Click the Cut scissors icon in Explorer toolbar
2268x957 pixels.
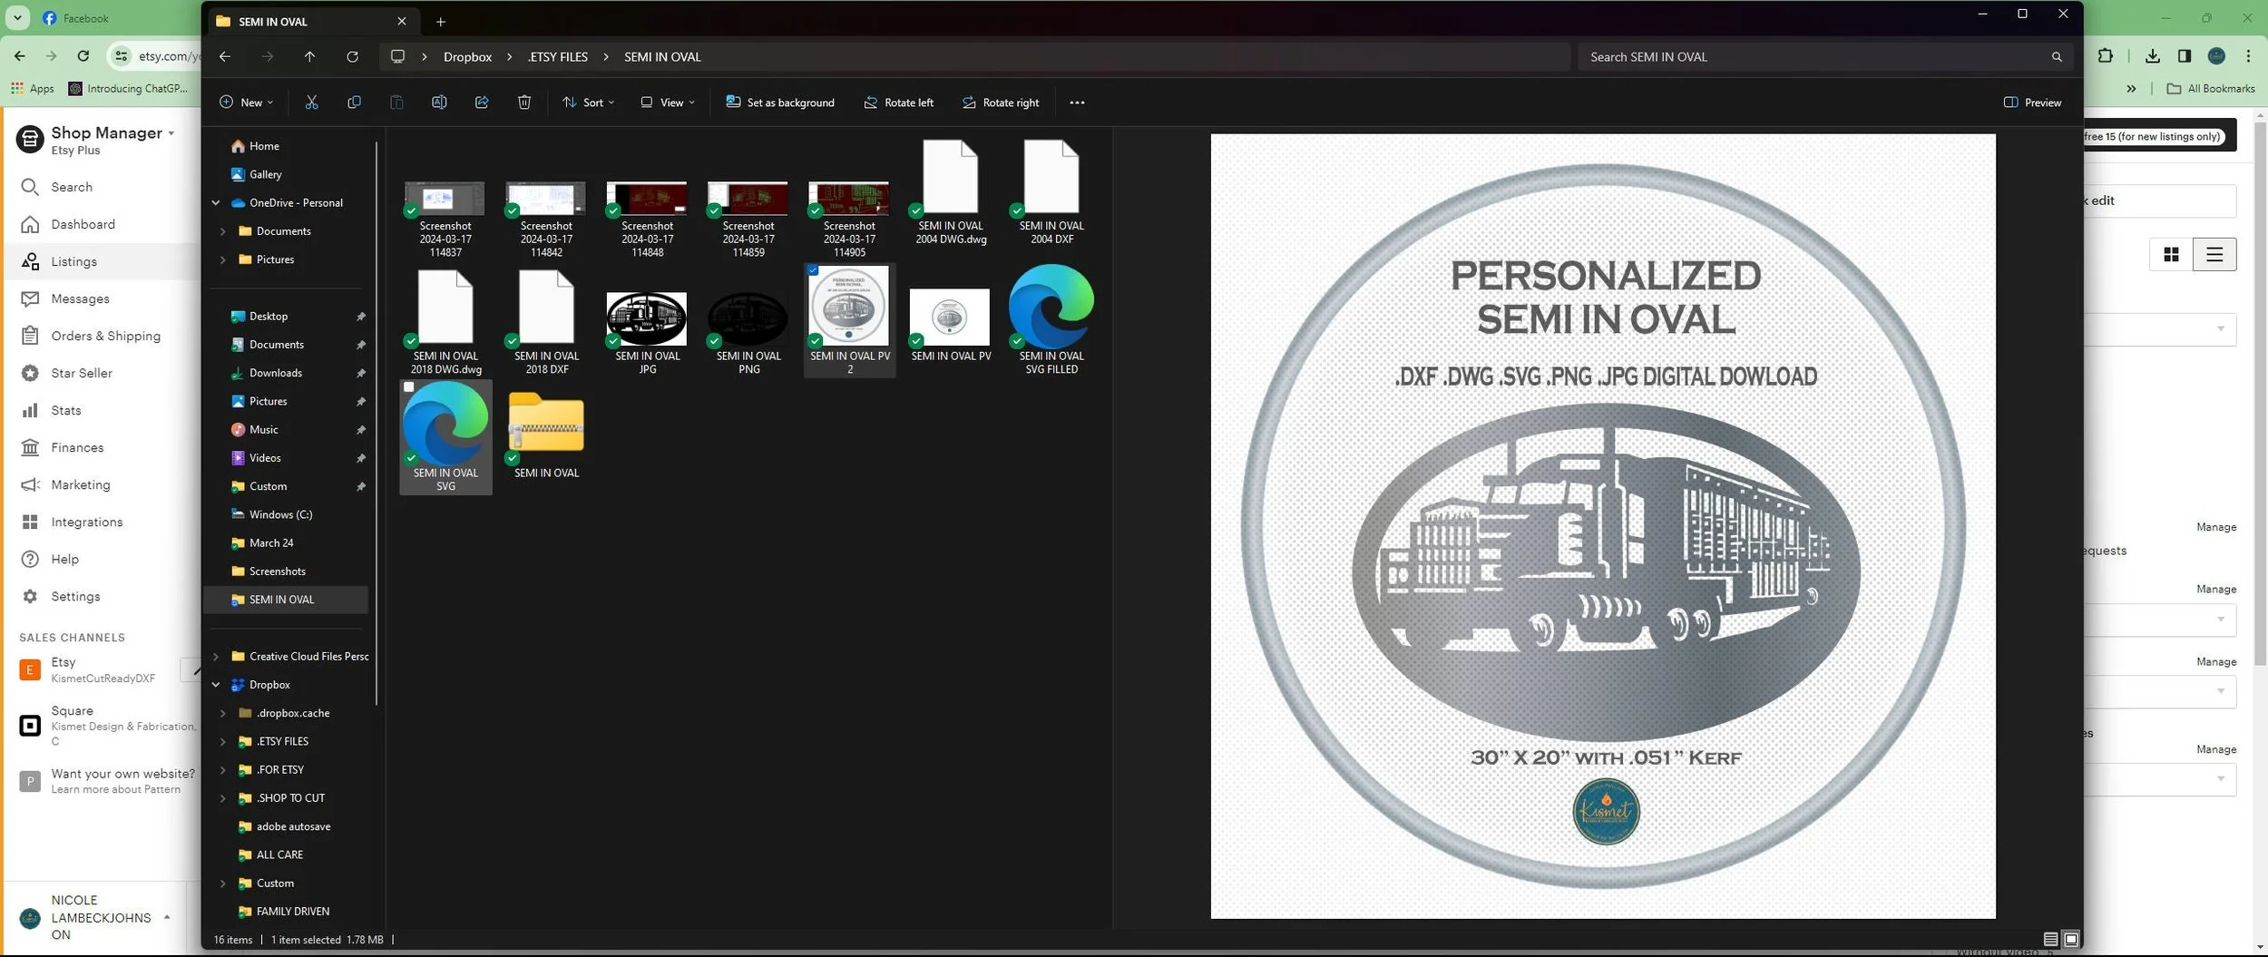pos(311,103)
